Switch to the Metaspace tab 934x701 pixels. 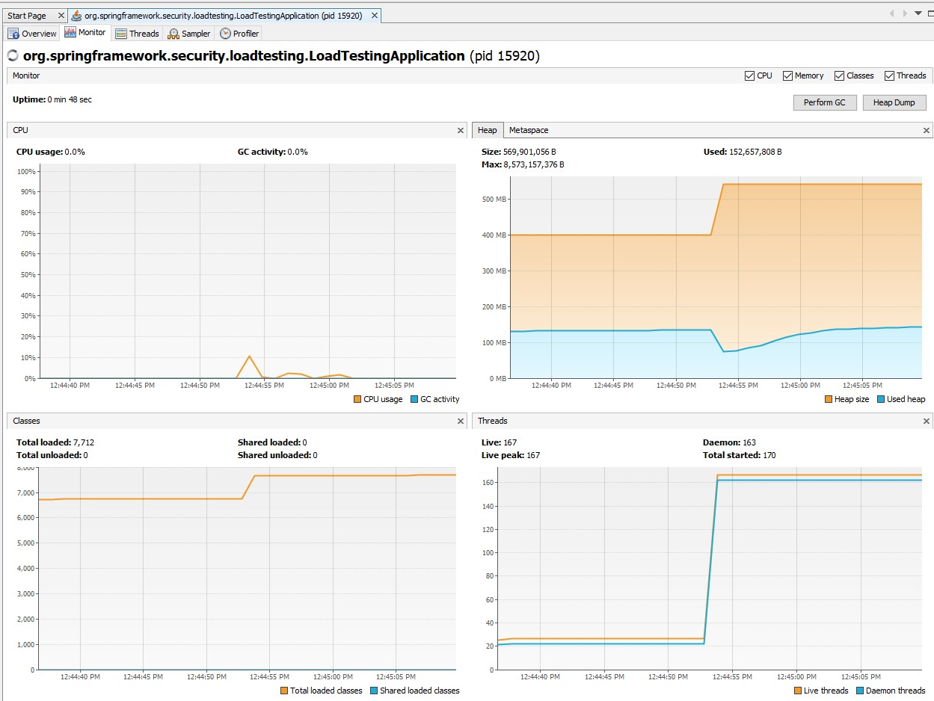[528, 129]
